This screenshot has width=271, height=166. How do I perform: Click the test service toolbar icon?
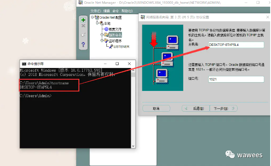(84, 35)
